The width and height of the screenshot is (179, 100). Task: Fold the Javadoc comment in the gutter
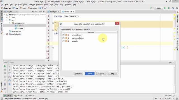(x=53, y=23)
